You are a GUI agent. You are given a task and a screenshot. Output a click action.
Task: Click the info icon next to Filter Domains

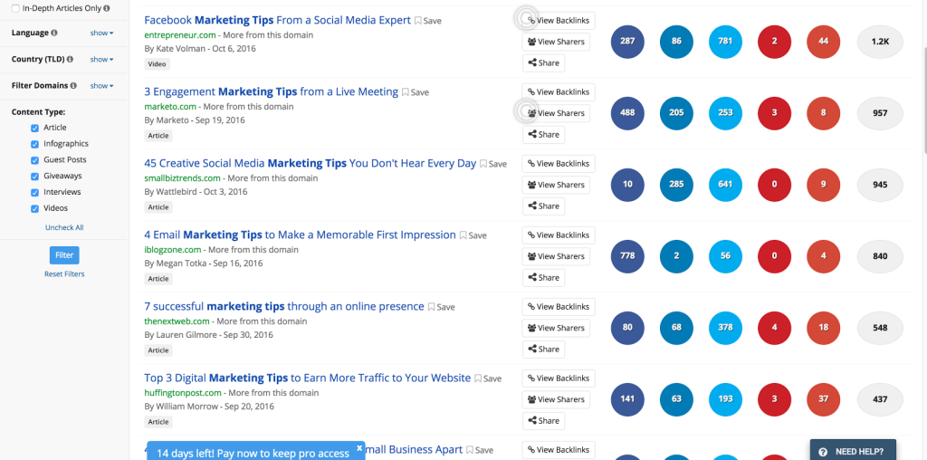click(73, 86)
